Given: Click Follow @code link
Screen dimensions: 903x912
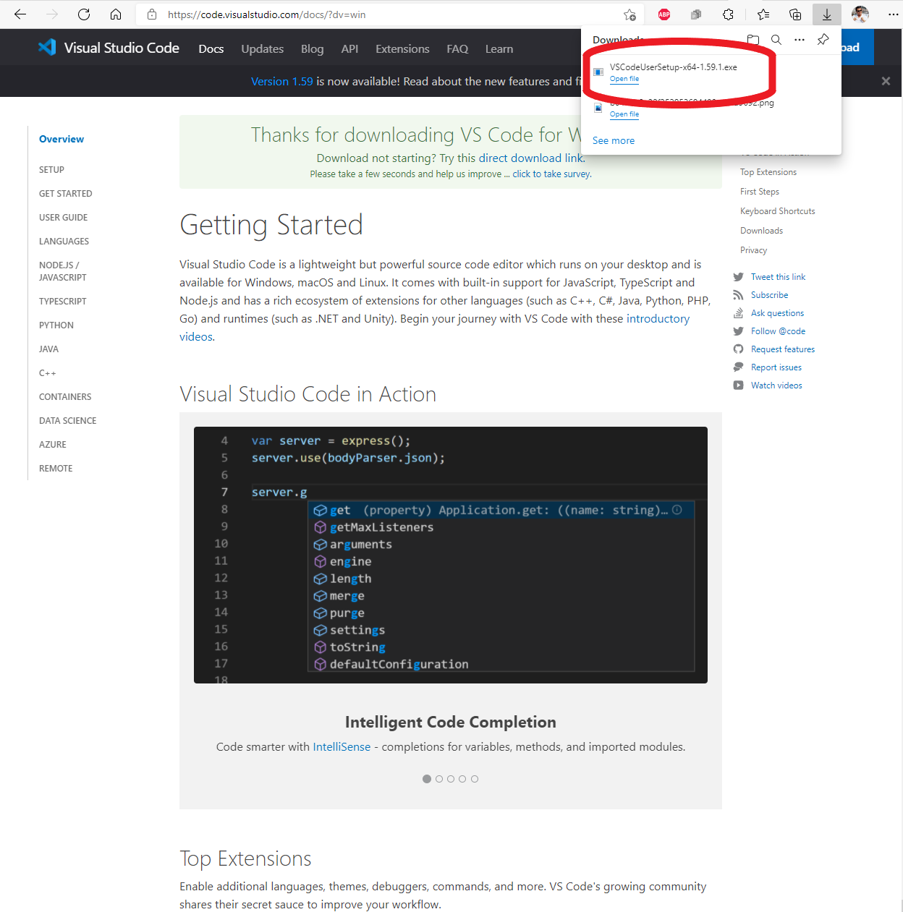Looking at the screenshot, I should (x=778, y=331).
